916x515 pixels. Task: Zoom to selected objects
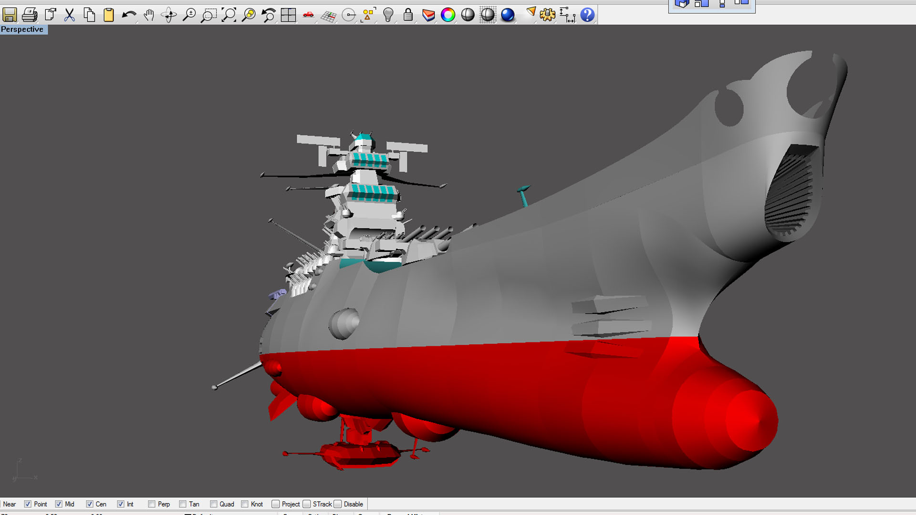coord(249,15)
